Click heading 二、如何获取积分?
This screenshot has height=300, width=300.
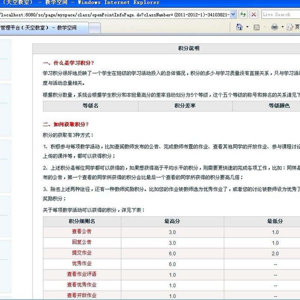pyautogui.click(x=65, y=125)
